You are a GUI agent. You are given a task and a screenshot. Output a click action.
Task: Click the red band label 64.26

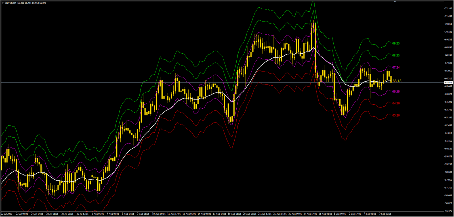[396, 104]
